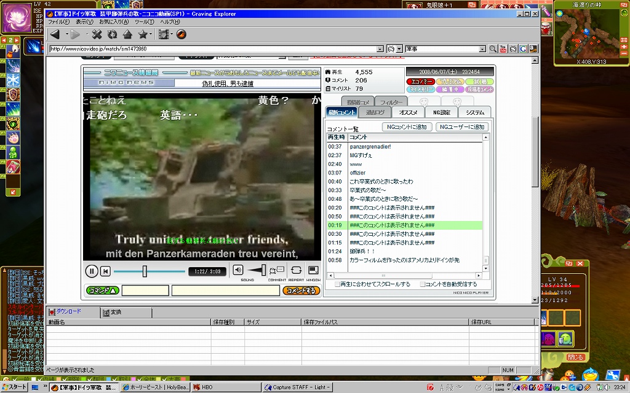Screen dimensions: 630x393
Task: Open the ツール(T) menu
Action: coord(145,22)
